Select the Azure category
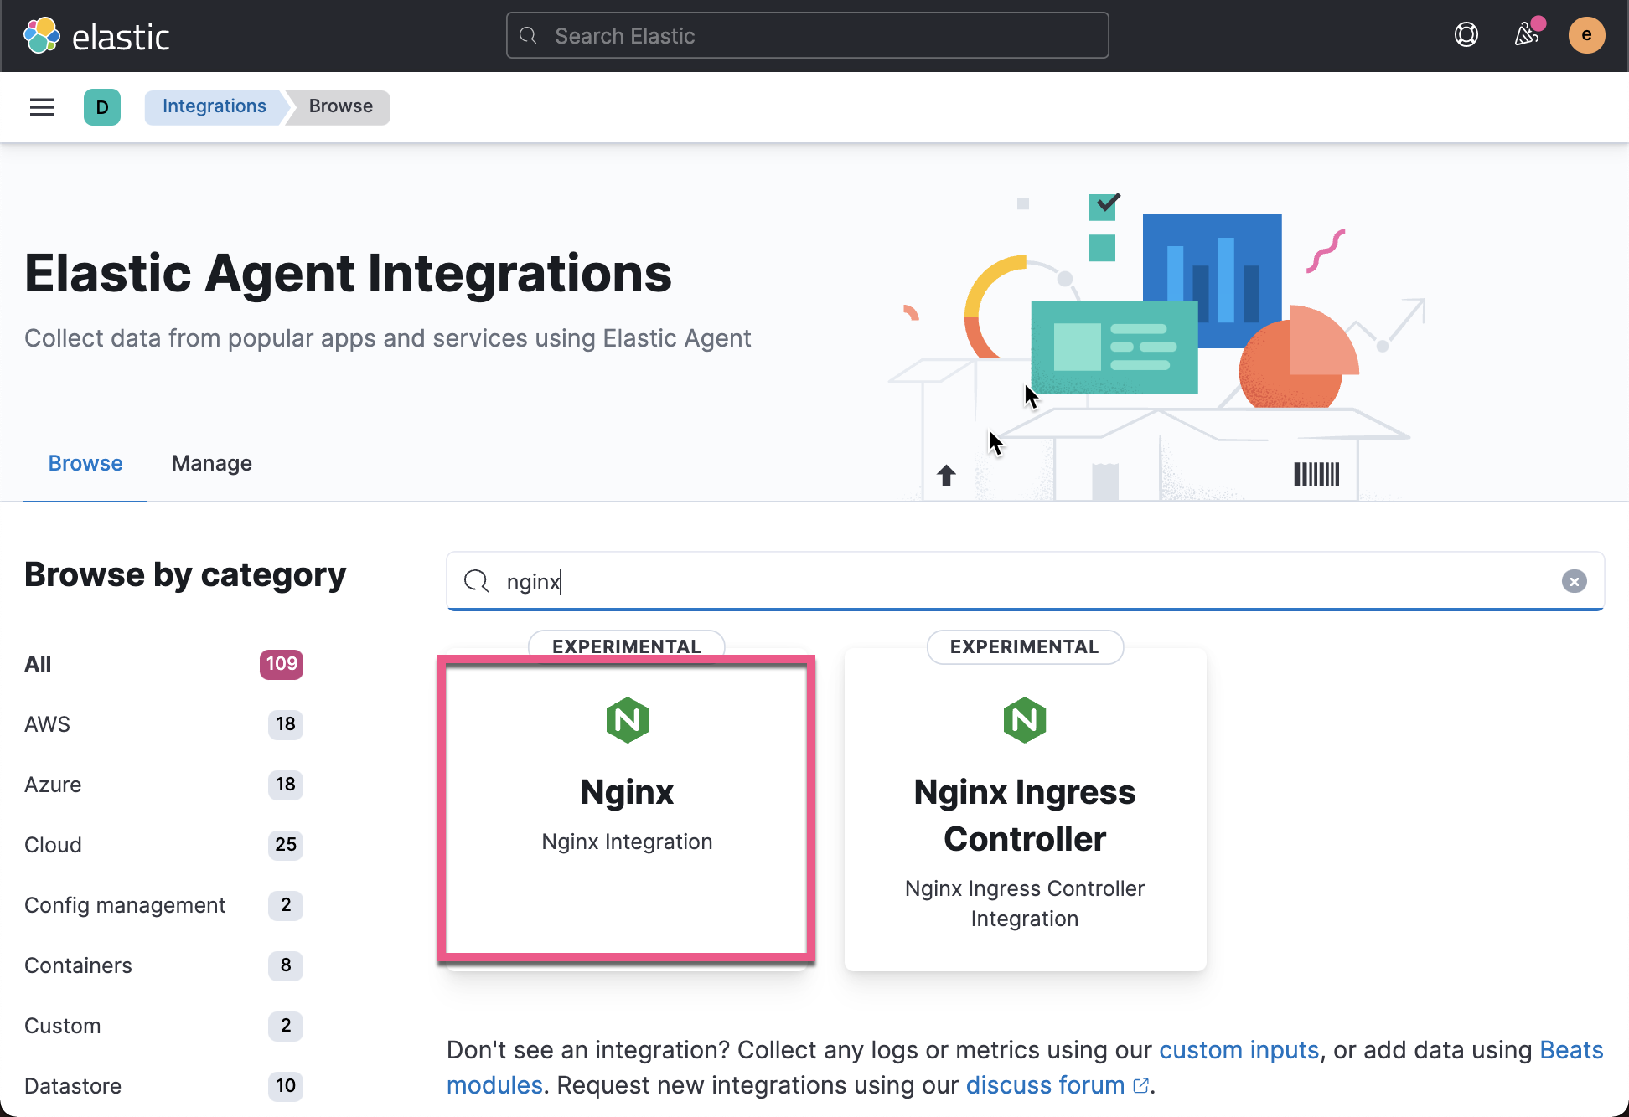Viewport: 1629px width, 1117px height. pos(53,785)
